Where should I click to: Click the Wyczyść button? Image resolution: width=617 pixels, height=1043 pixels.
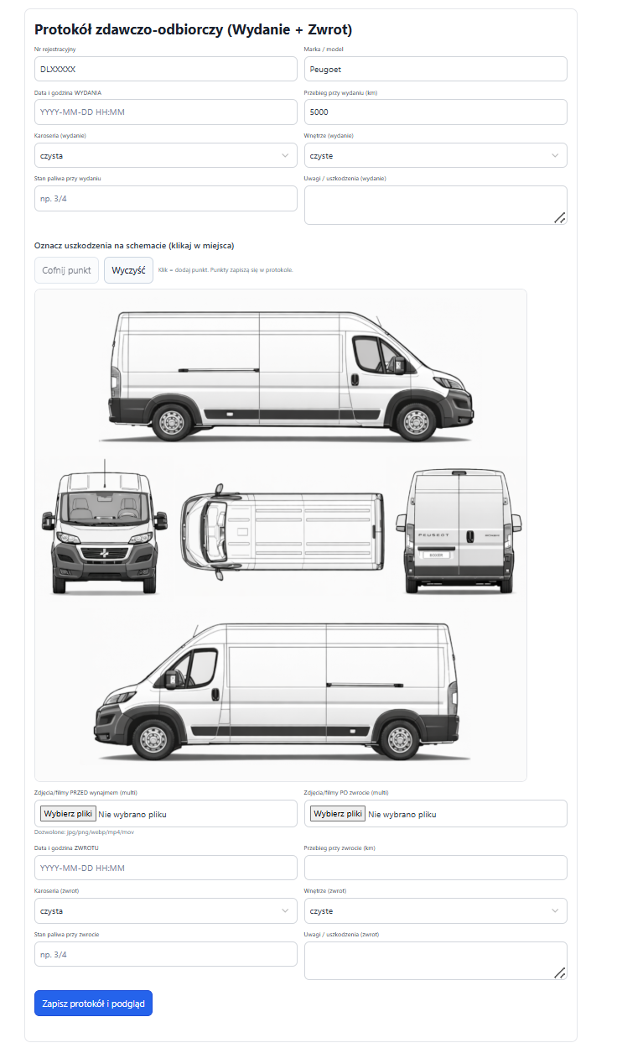(x=129, y=270)
